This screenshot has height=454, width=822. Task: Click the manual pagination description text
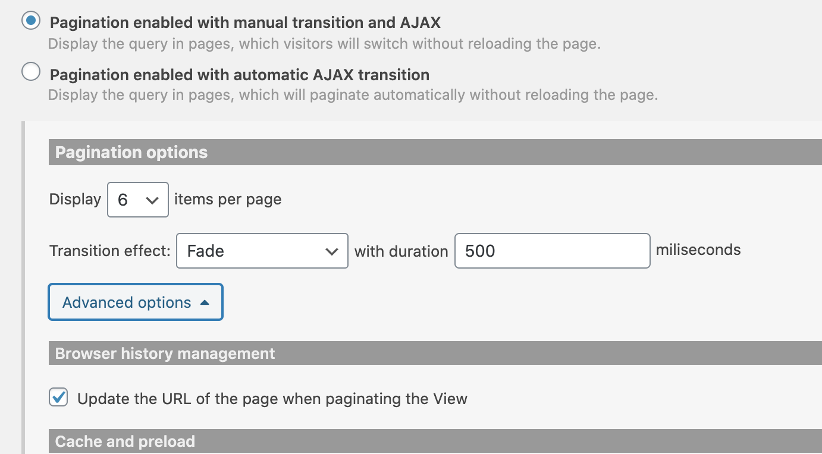(x=324, y=44)
